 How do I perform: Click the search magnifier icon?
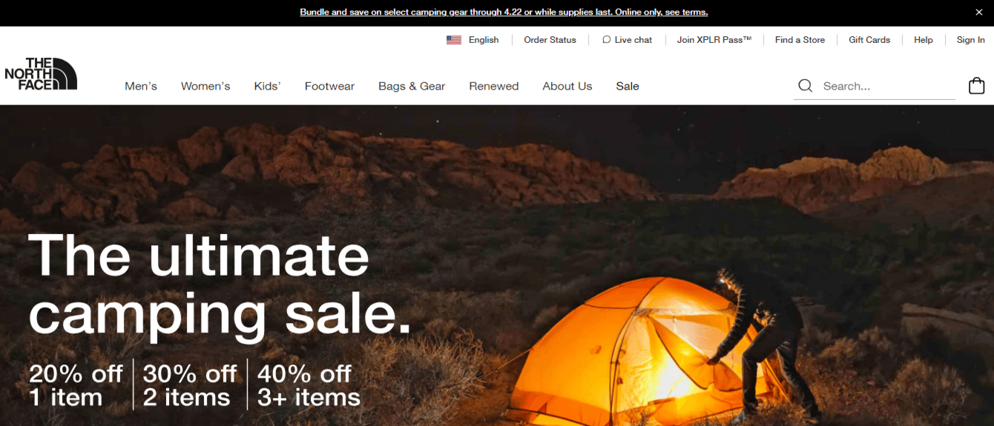tap(805, 86)
